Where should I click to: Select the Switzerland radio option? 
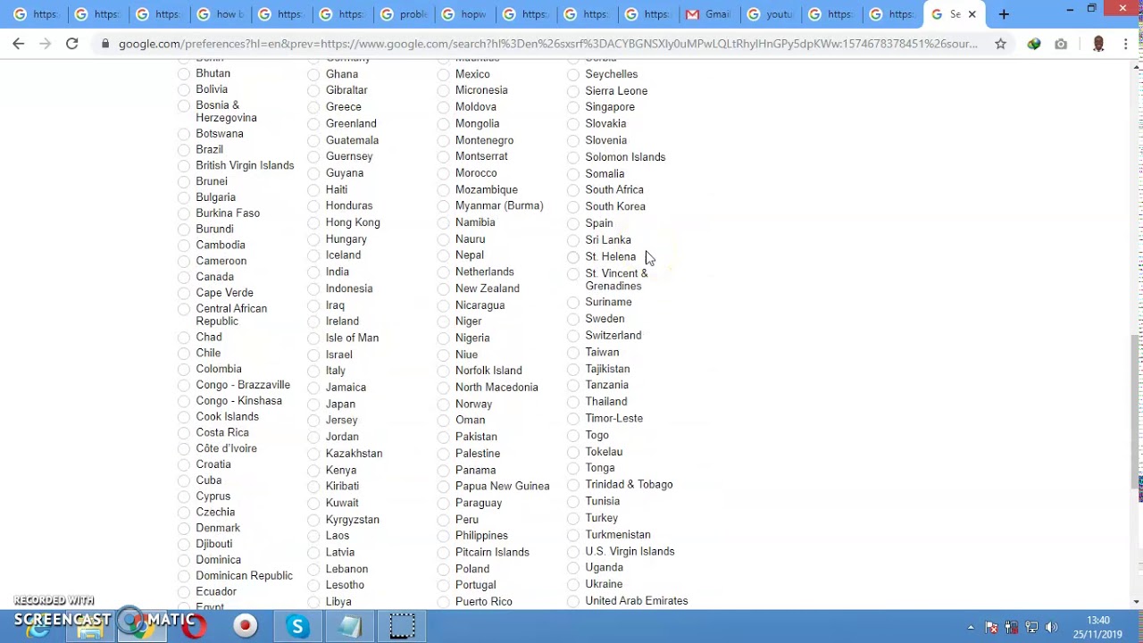pos(573,336)
